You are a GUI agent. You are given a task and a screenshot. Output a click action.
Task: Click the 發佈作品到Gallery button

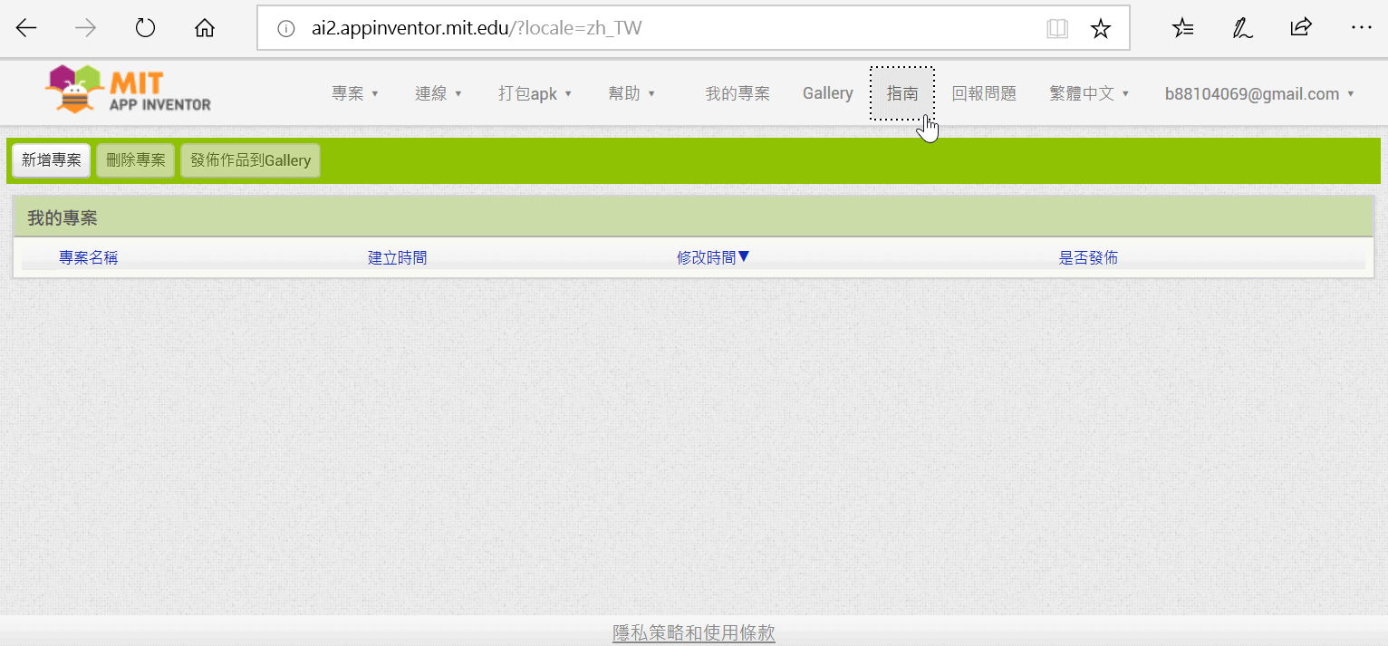click(251, 160)
